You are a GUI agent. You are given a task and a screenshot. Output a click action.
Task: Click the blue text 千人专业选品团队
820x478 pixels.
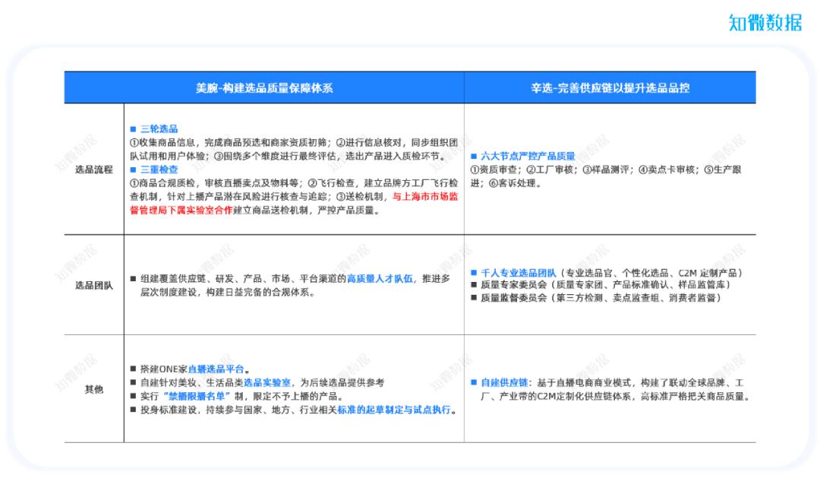519,272
